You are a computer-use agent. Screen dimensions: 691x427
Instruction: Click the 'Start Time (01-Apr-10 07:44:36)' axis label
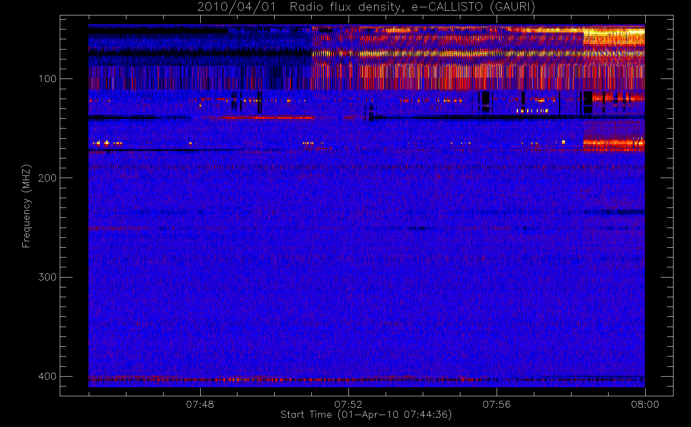[366, 415]
